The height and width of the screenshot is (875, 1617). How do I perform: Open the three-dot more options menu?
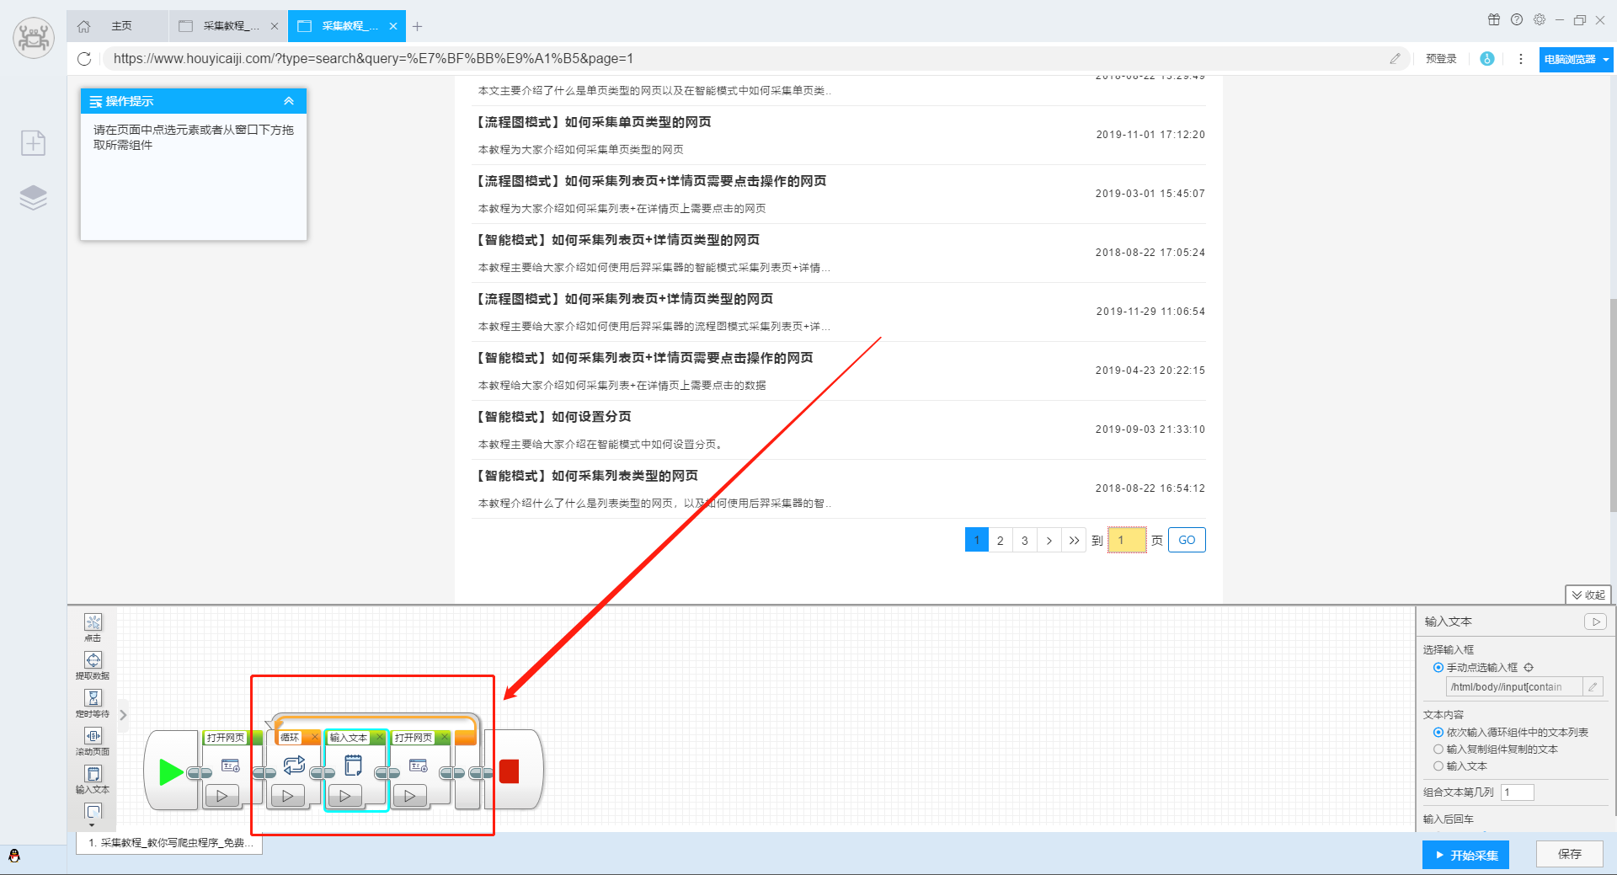coord(1520,59)
